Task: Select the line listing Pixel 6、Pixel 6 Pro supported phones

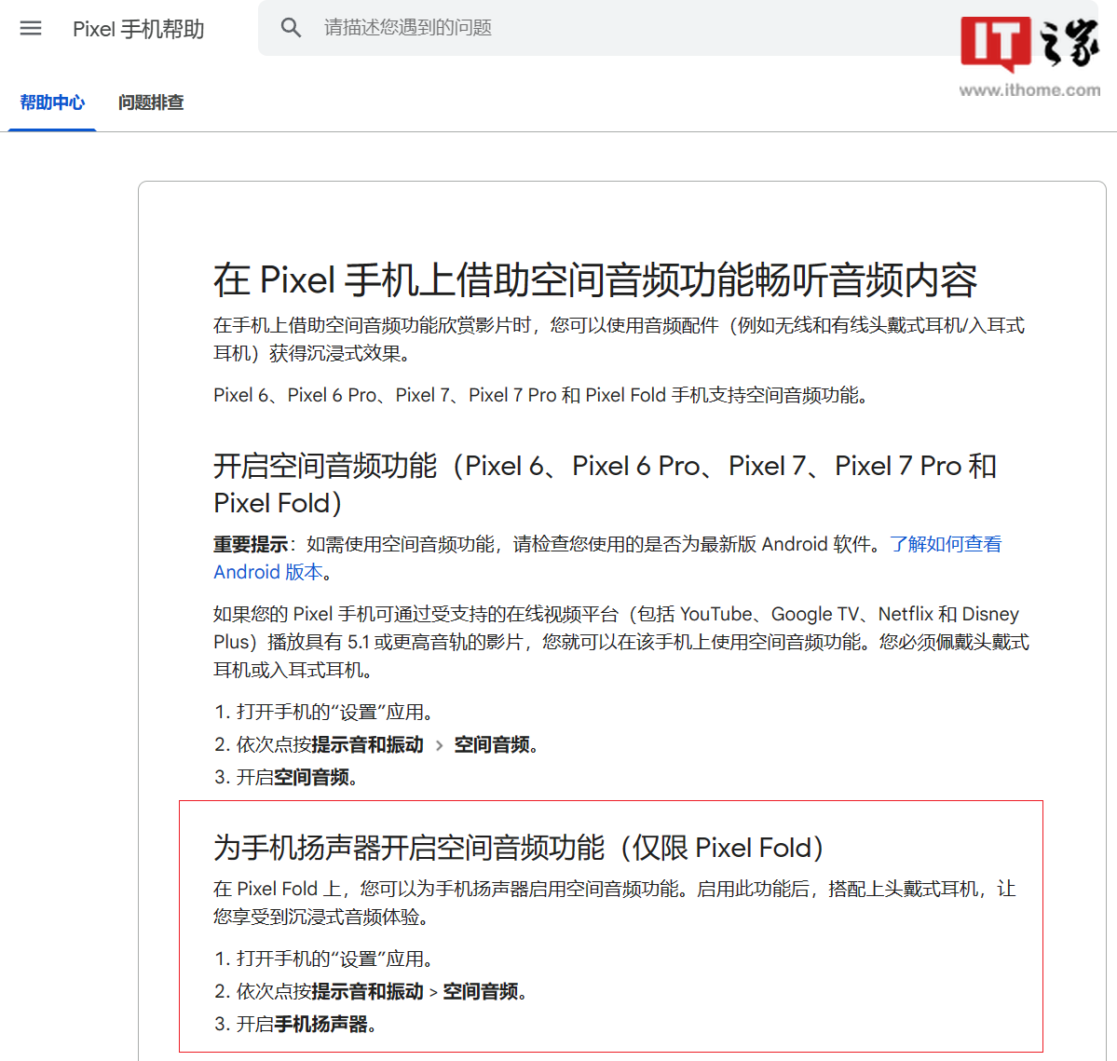Action: click(540, 395)
